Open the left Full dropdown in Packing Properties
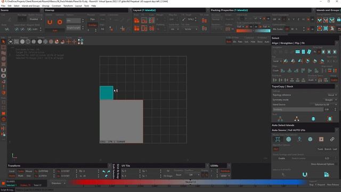Image resolution: width=341 pixels, height=192 pixels. (x=240, y=27)
